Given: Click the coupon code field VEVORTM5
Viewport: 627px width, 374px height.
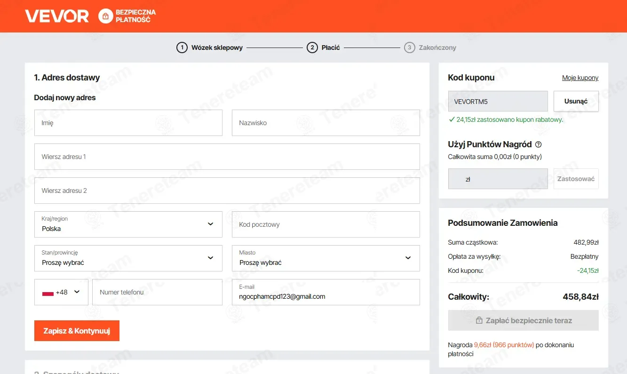Looking at the screenshot, I should tap(498, 101).
